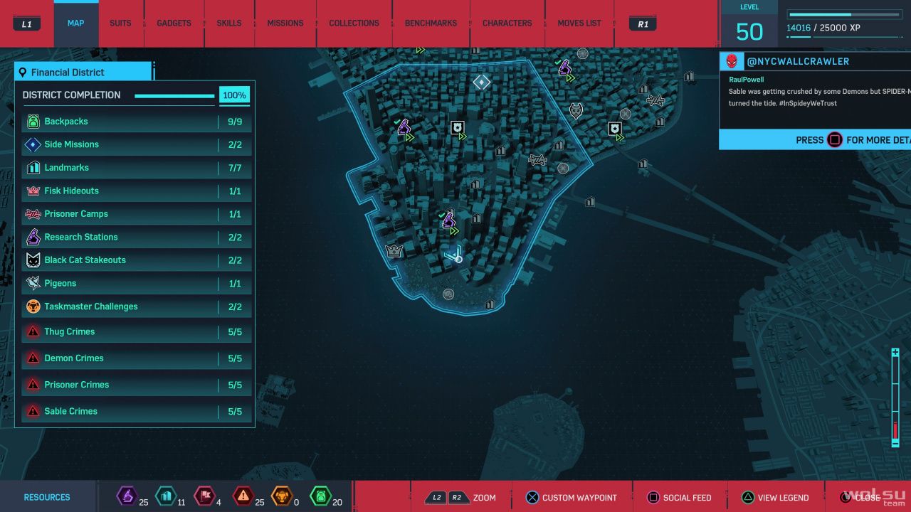Open the Missions tab

(285, 23)
